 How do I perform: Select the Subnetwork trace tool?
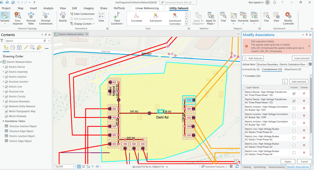(x=156, y=18)
